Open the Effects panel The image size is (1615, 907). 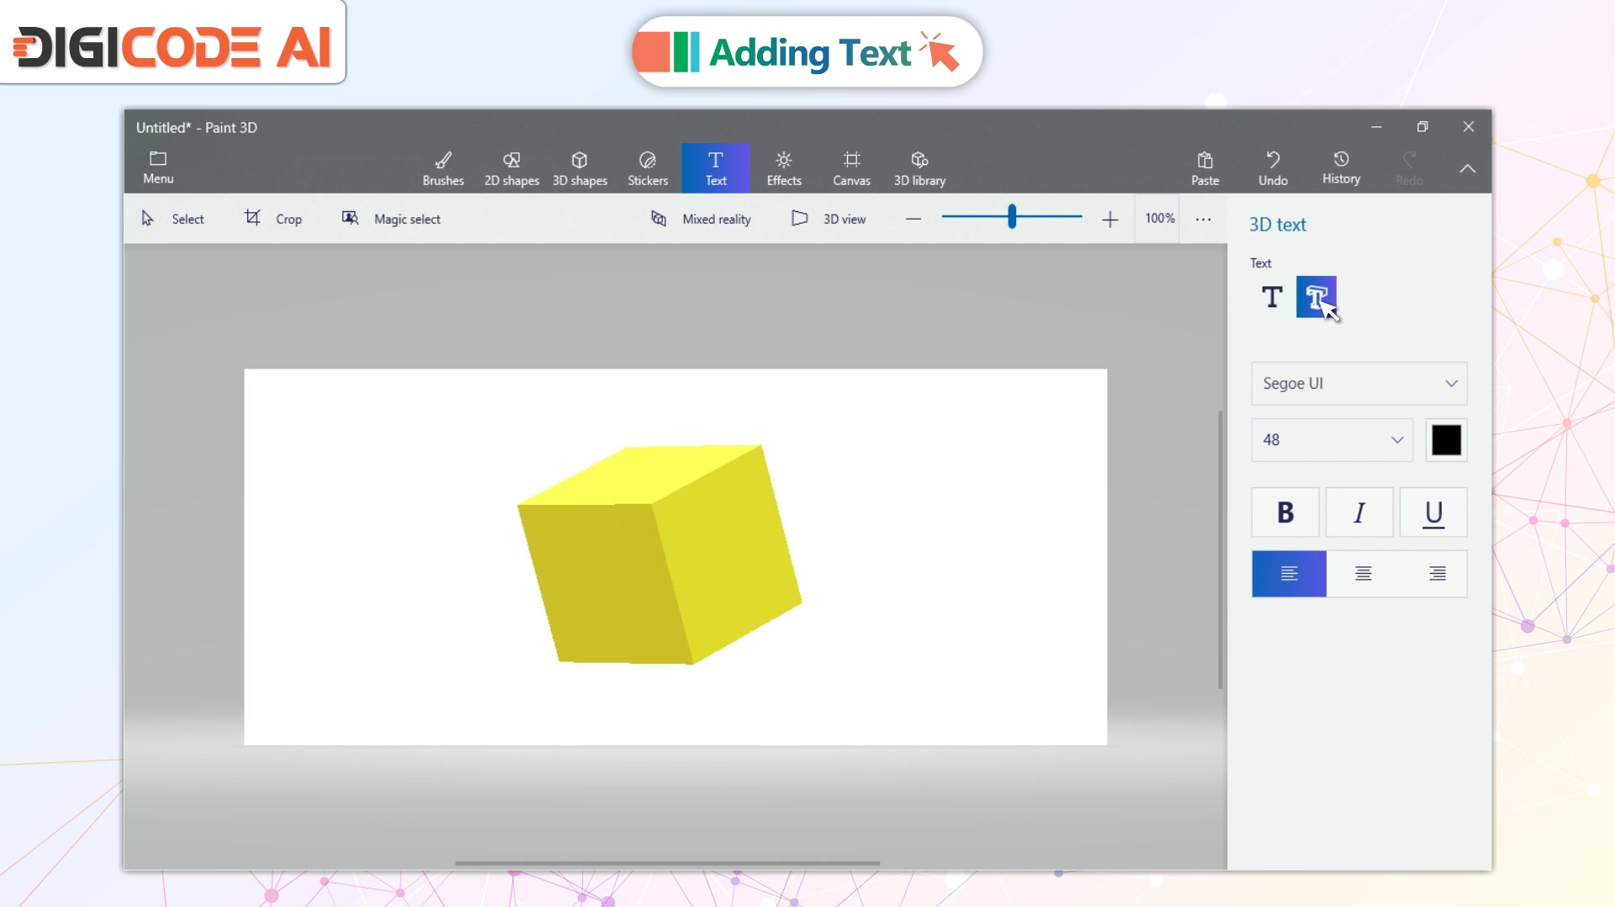coord(784,168)
